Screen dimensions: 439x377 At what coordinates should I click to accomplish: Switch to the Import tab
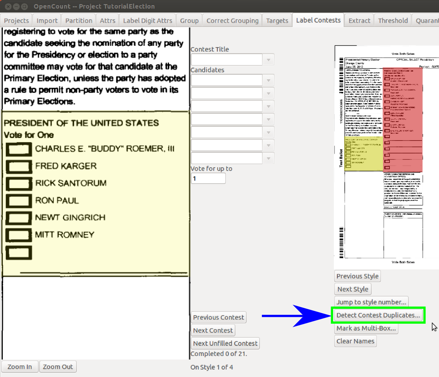[47, 21]
